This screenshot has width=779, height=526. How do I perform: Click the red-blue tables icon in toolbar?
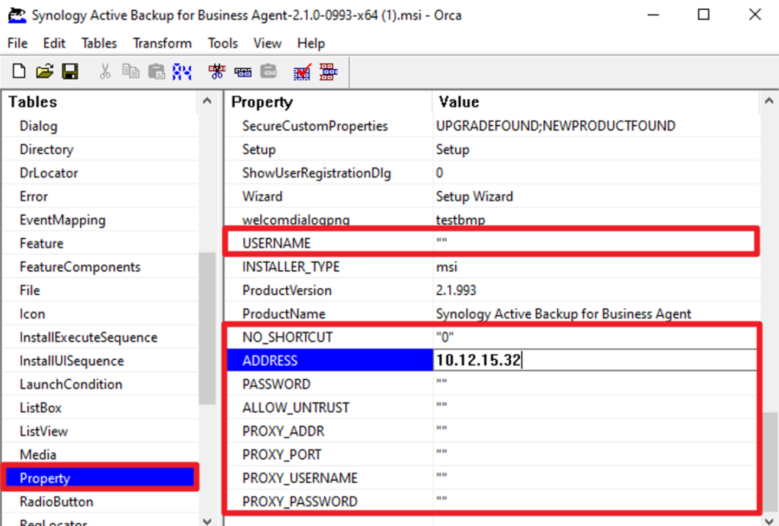pyautogui.click(x=329, y=71)
